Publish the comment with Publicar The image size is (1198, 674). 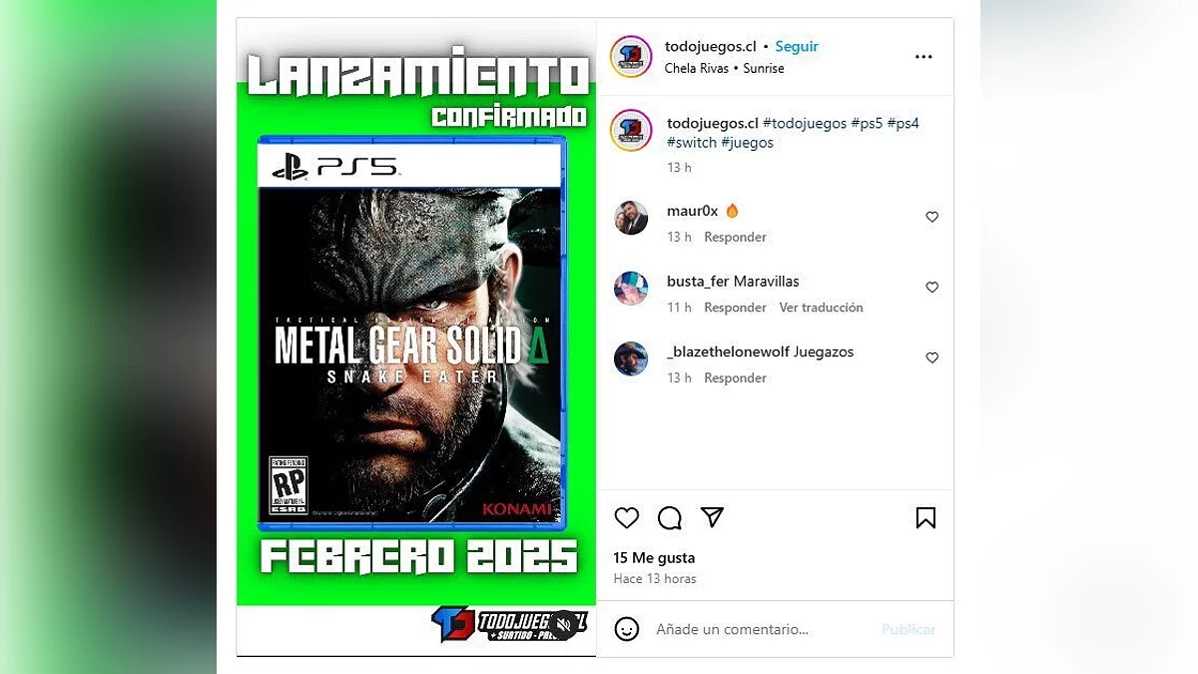[908, 629]
